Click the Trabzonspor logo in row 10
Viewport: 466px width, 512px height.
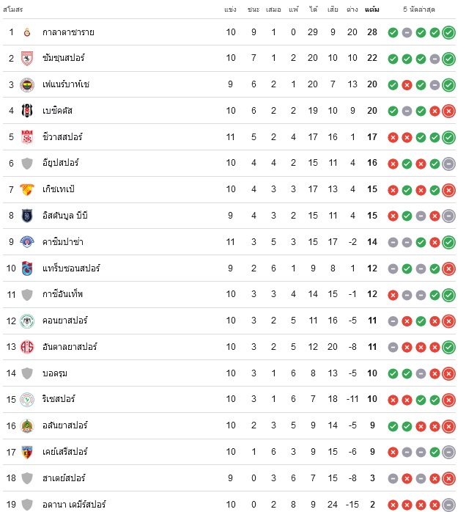[27, 268]
